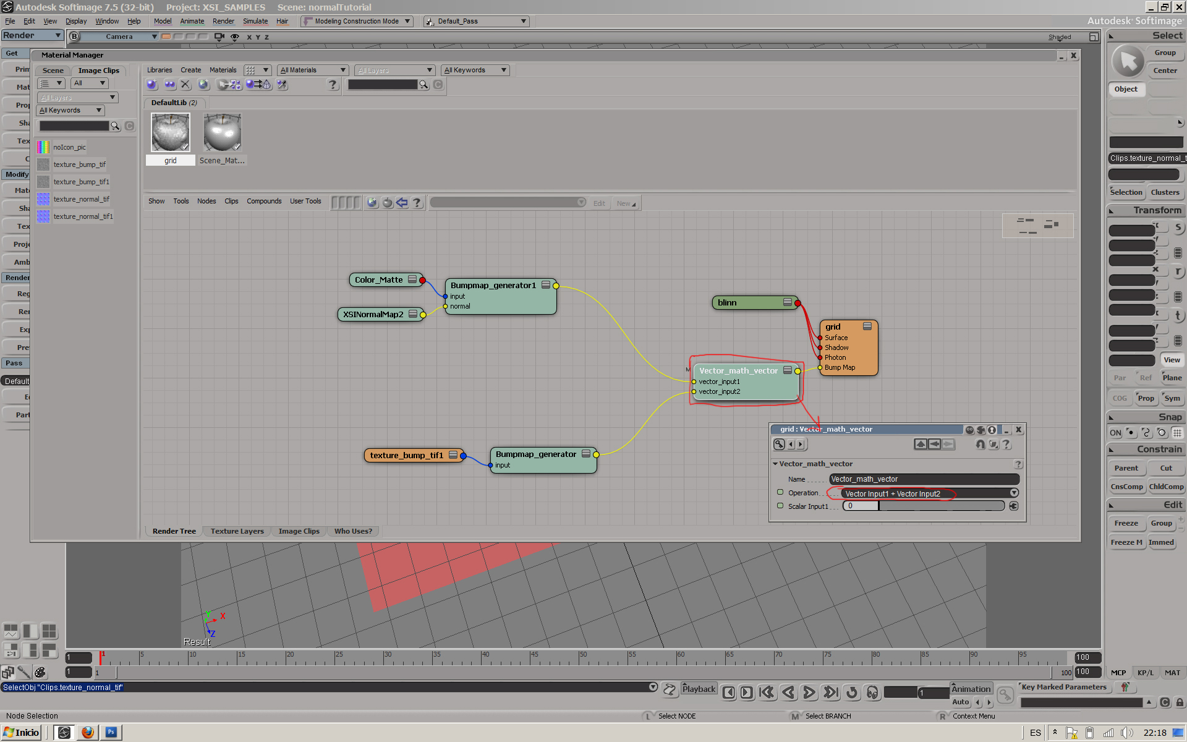Viewport: 1187px width, 742px height.
Task: Click the Clusters button
Action: coord(1165,192)
